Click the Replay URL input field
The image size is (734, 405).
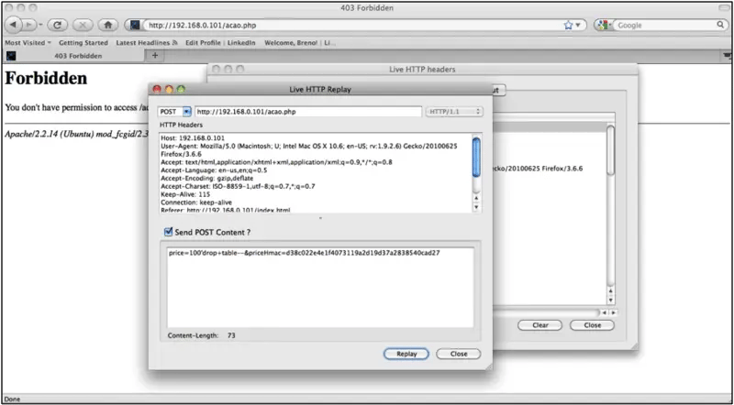[306, 112]
